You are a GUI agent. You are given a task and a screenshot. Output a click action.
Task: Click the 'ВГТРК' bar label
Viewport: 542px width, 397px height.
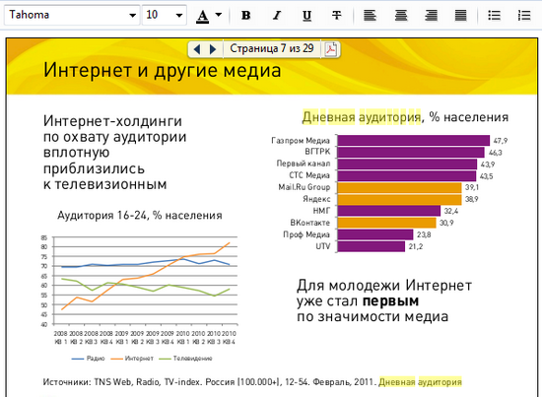(317, 152)
